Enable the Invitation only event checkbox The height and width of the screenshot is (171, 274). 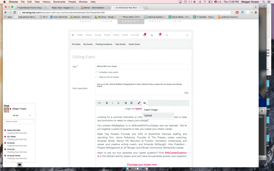(96, 72)
